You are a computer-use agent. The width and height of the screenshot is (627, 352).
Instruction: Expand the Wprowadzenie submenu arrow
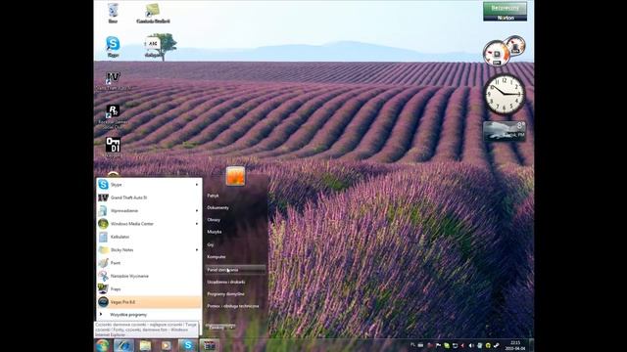click(x=197, y=211)
